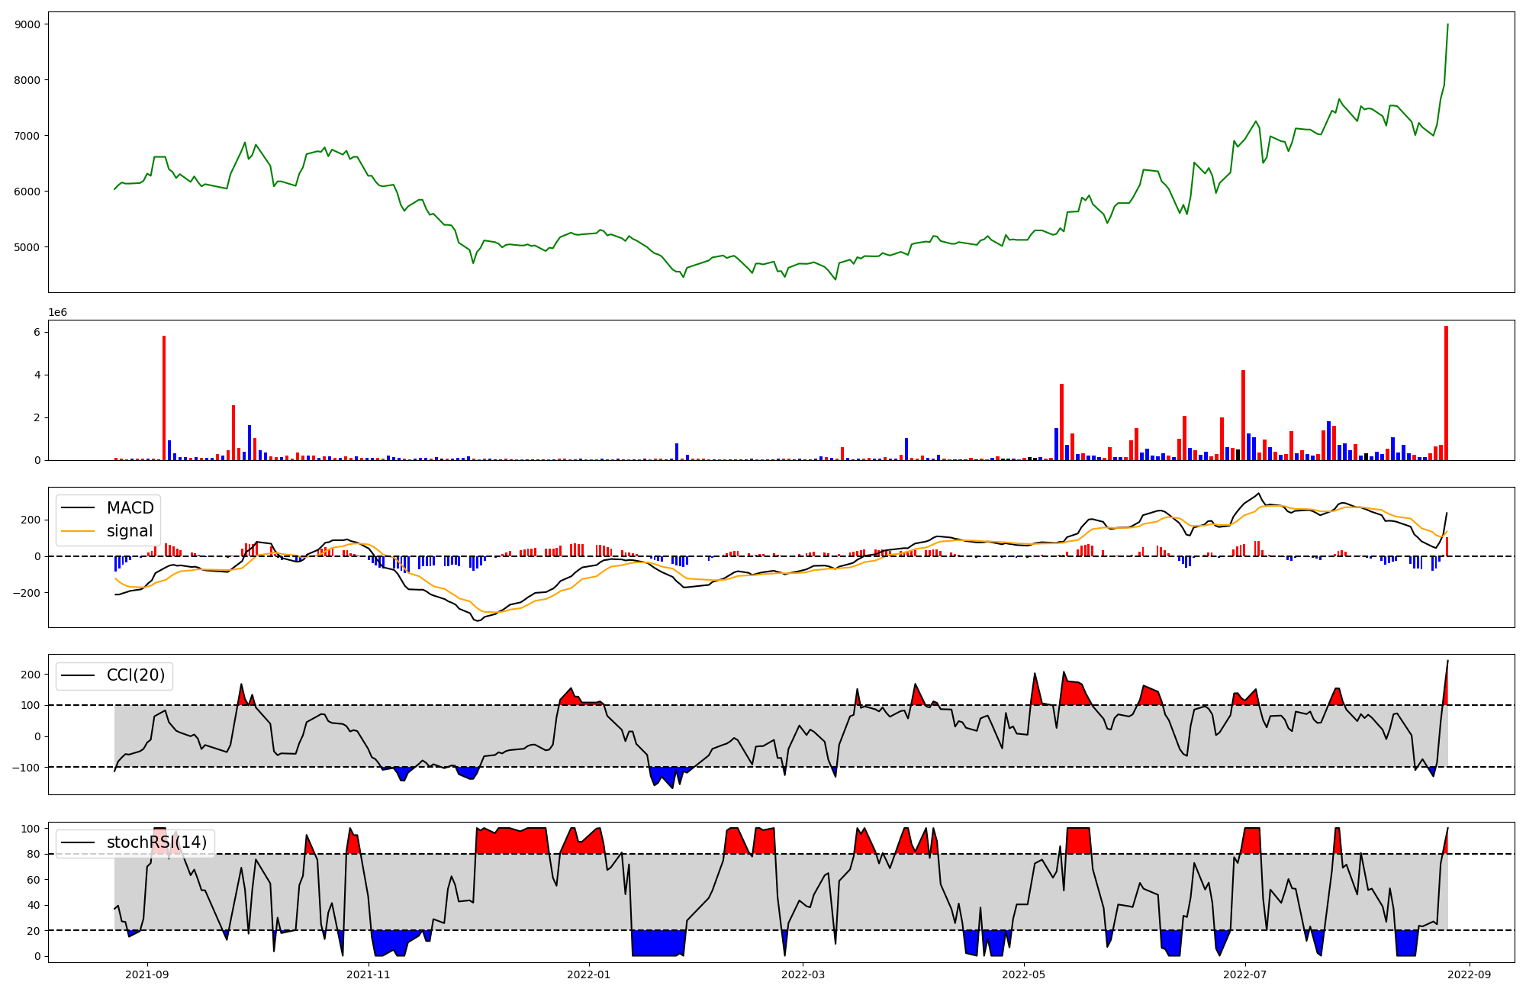Click the 2022-07 date tick label

1245,974
